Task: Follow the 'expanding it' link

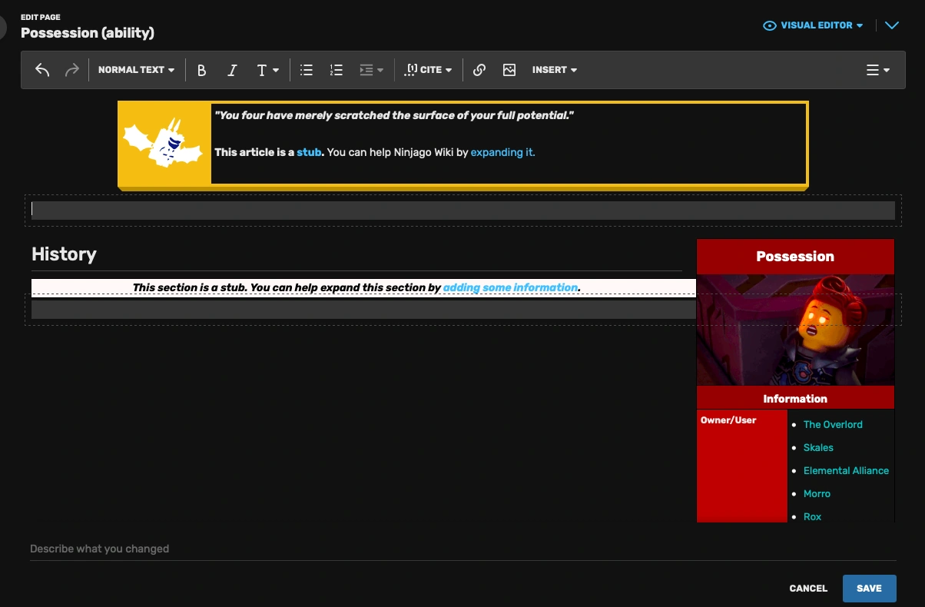Action: [502, 152]
